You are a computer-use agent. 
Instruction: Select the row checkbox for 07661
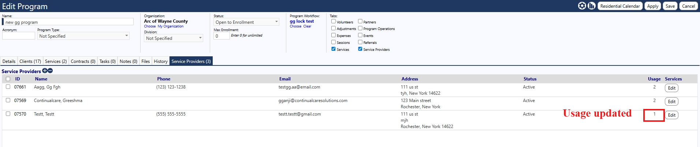8,87
